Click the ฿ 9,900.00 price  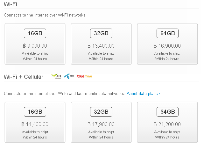tap(35, 46)
